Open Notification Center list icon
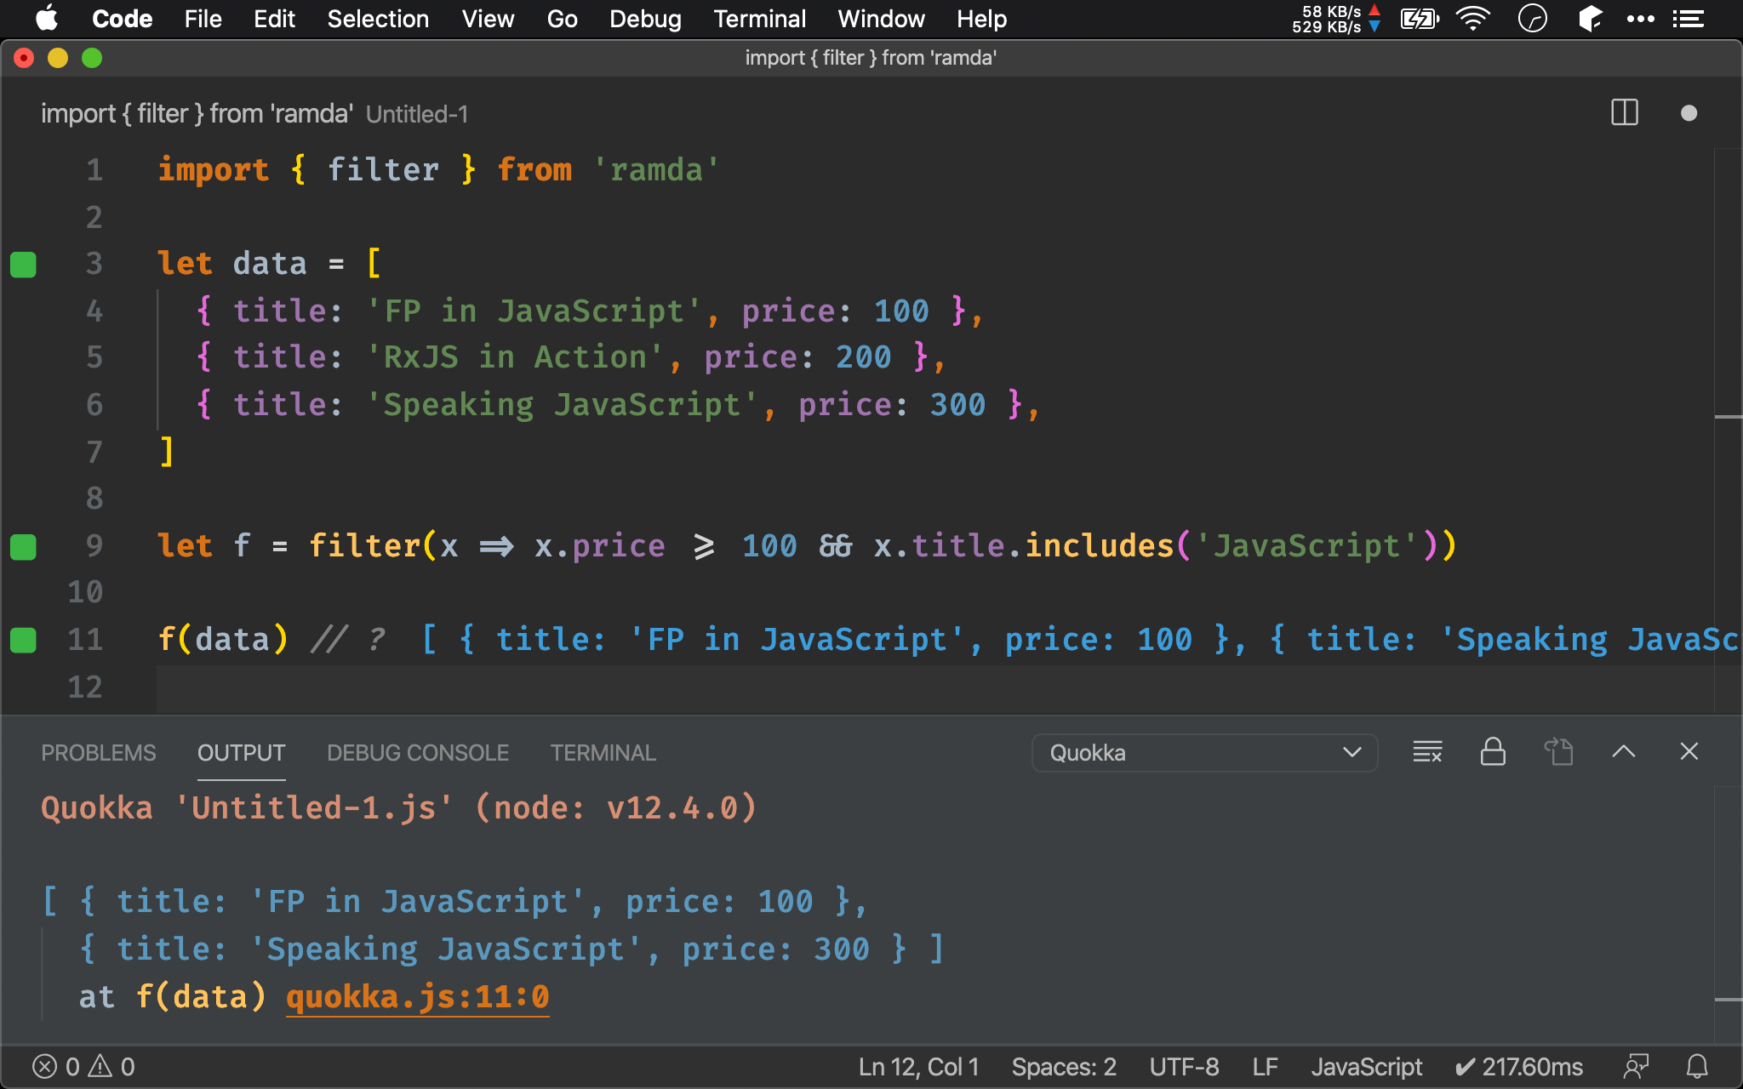This screenshot has height=1089, width=1743. tap(1688, 19)
